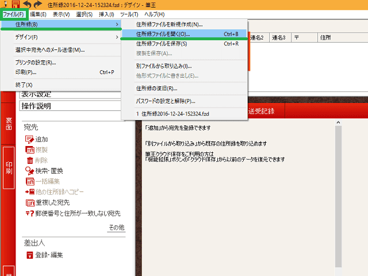Image resolution: width=368 pixels, height=276 pixels.
Task: Click the 検索・置換 search-replace icon
Action: [30, 171]
